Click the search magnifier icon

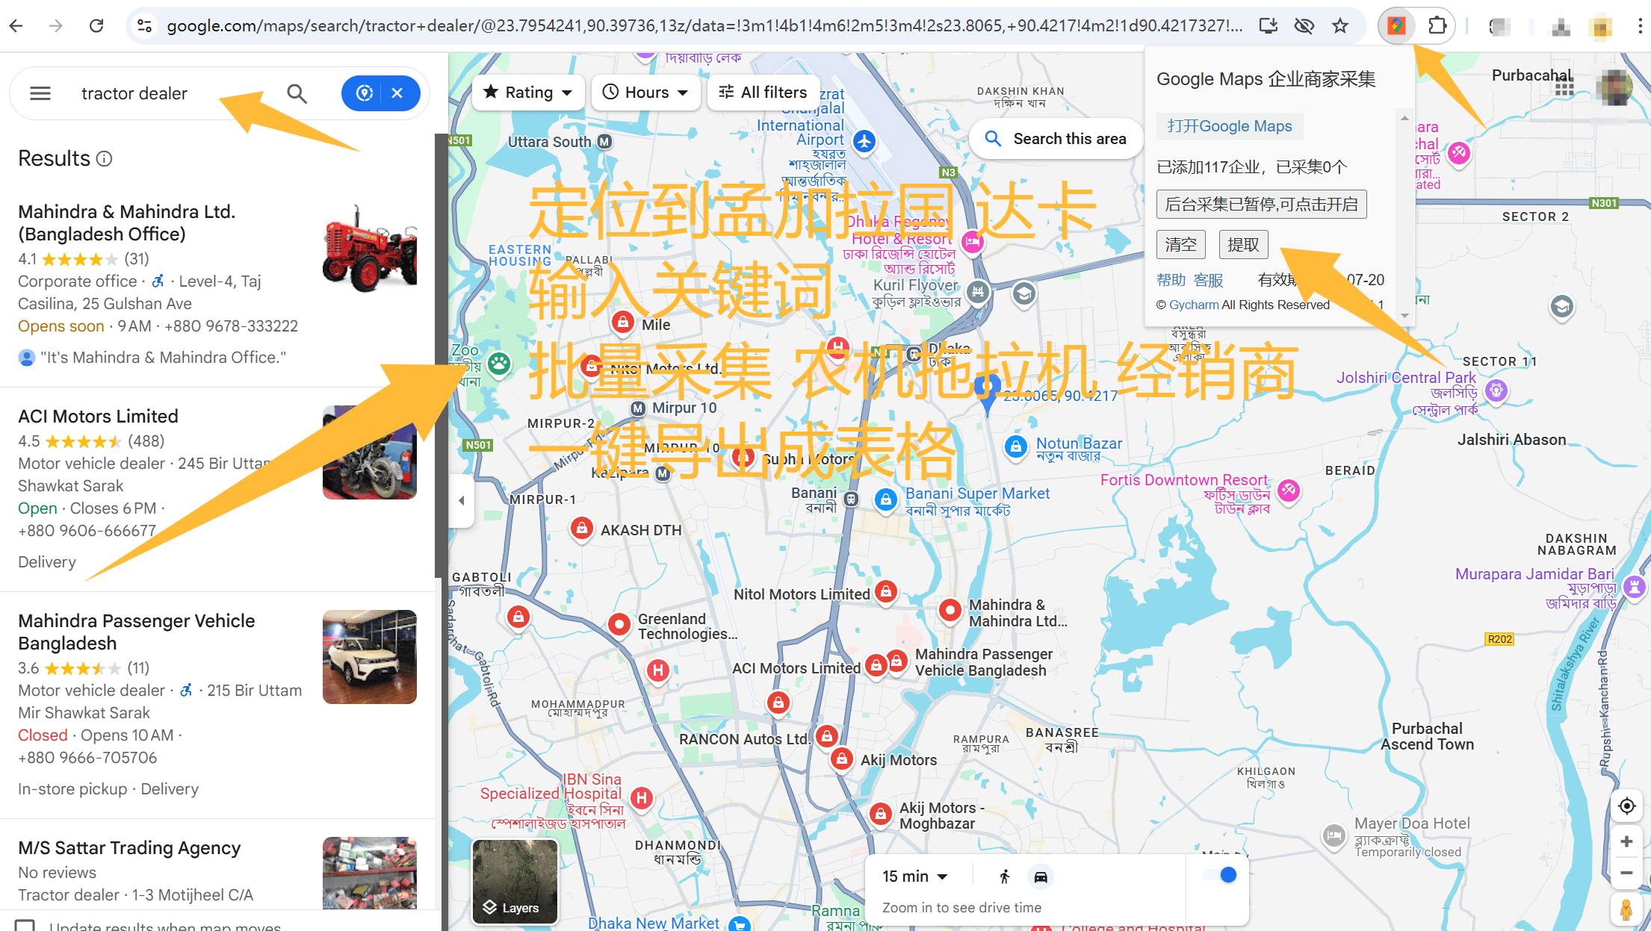click(297, 93)
